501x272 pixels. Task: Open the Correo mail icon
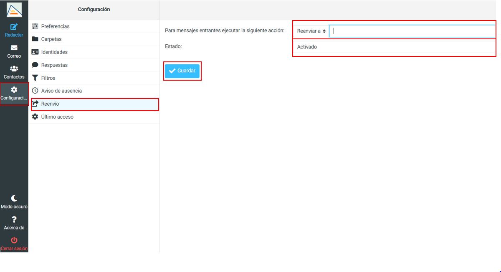coord(14,48)
